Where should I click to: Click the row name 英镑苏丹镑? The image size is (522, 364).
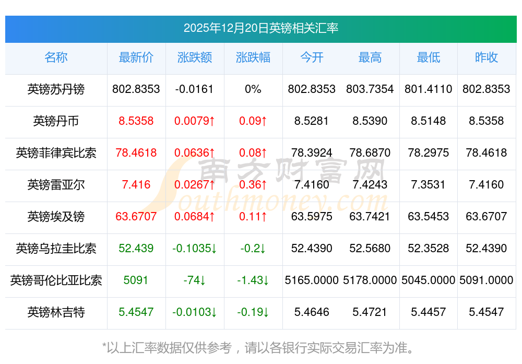(56, 89)
